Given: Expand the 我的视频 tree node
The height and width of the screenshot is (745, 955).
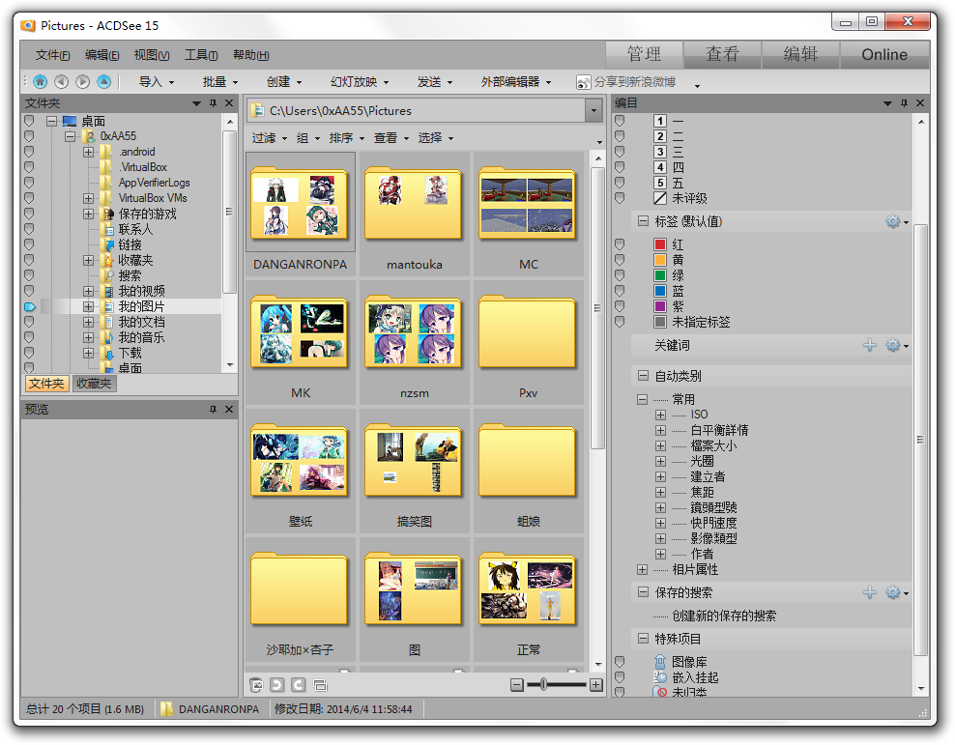Looking at the screenshot, I should [x=88, y=291].
